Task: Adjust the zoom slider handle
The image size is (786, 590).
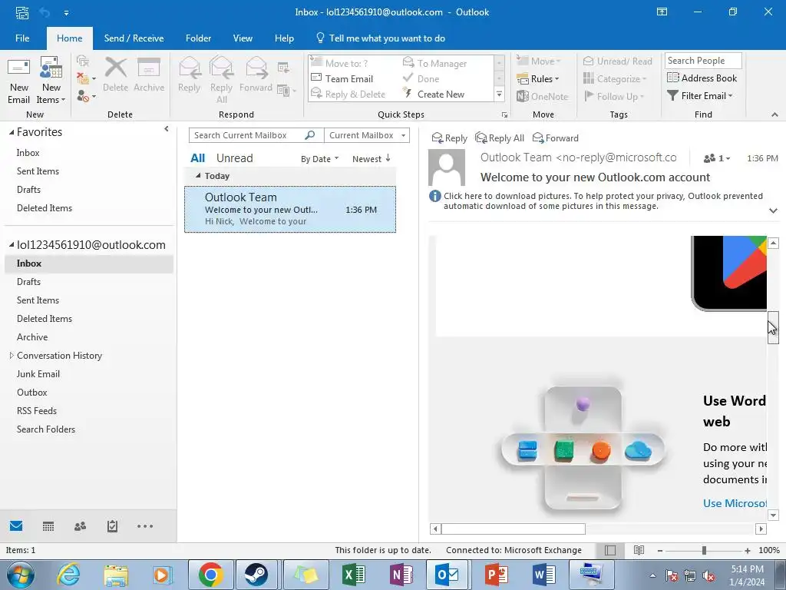Action: (x=705, y=550)
